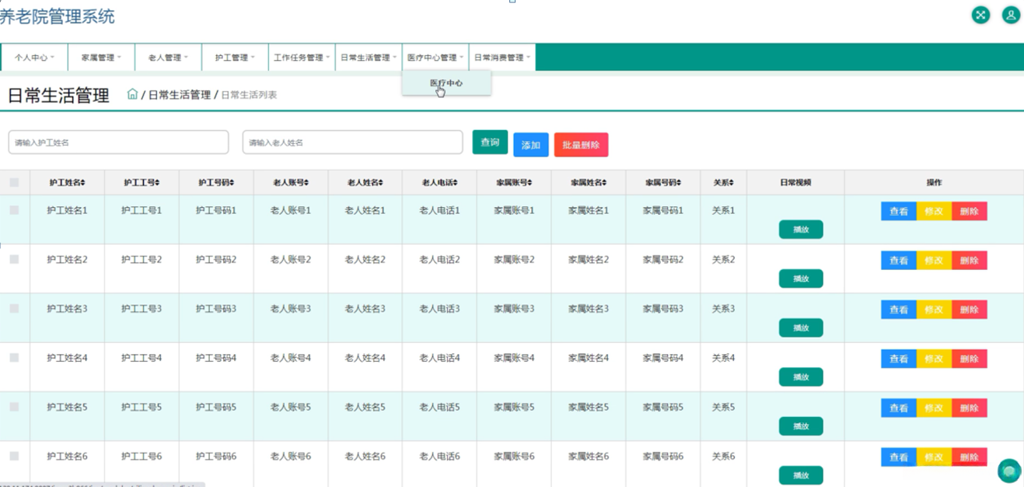Click the 查询 search button

click(x=490, y=142)
